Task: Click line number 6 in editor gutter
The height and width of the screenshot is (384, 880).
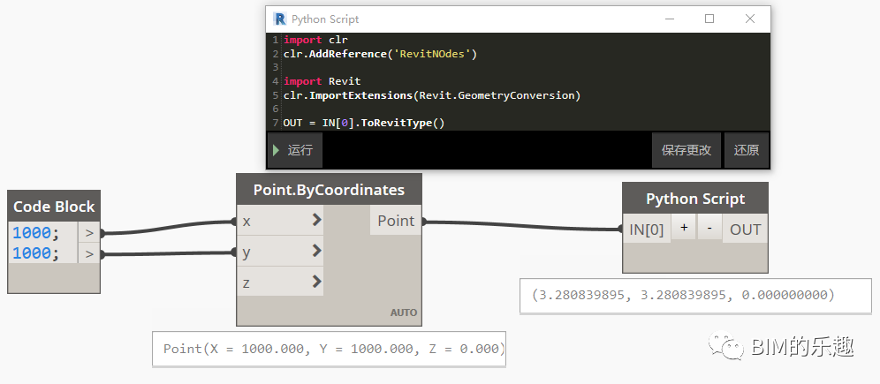Action: tap(275, 109)
